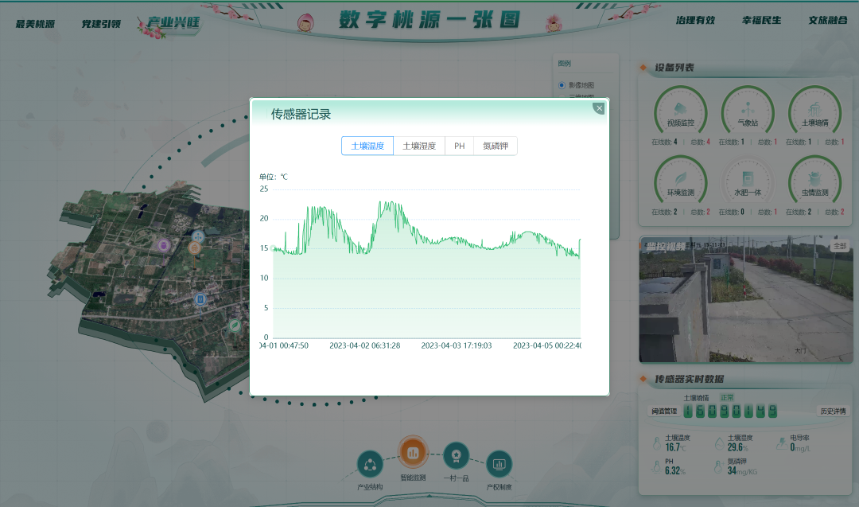Click the left girl mascot icon in header

[305, 23]
